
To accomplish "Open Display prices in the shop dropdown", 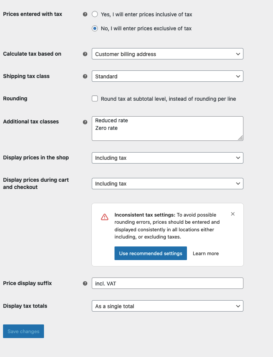I will [x=168, y=158].
